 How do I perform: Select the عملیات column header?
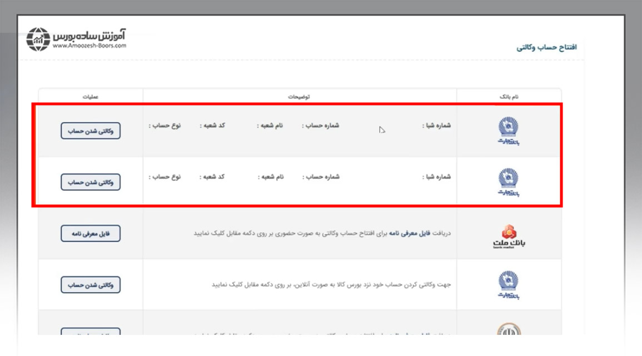(90, 95)
